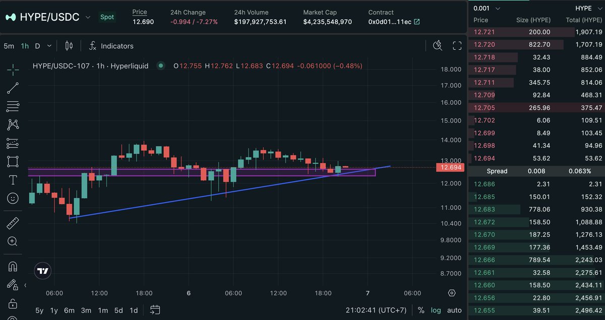Toggle log scale mode
This screenshot has width=605, height=320.
[436, 310]
